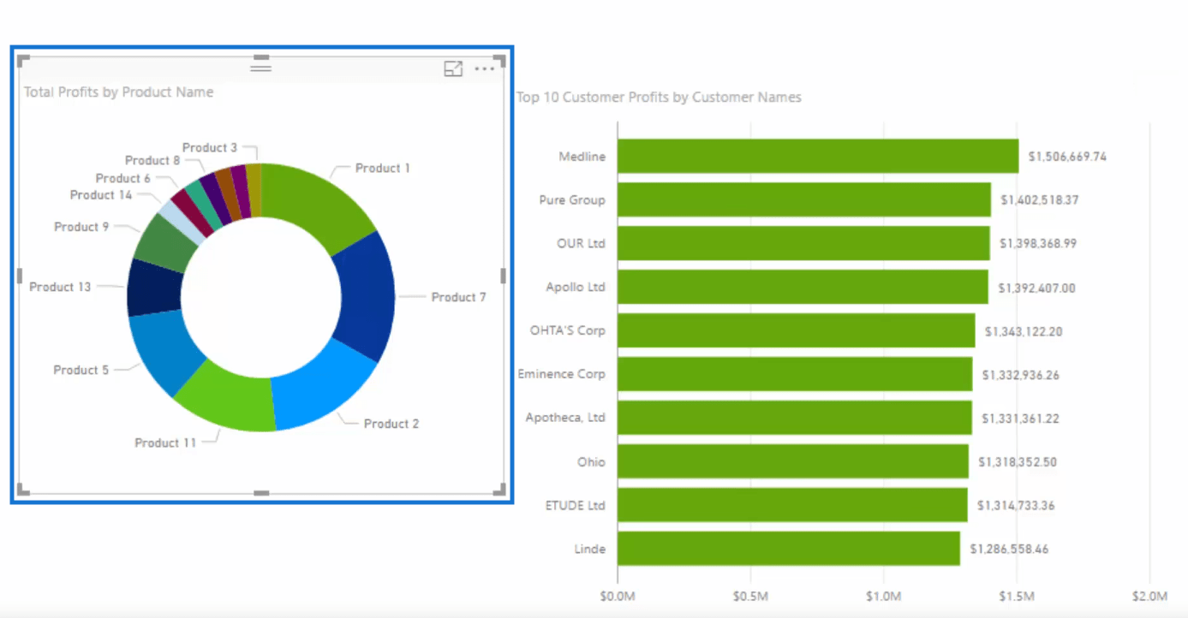The height and width of the screenshot is (618, 1188).
Task: Click the 'Apotheca, Ltd' axis label
Action: pos(565,418)
